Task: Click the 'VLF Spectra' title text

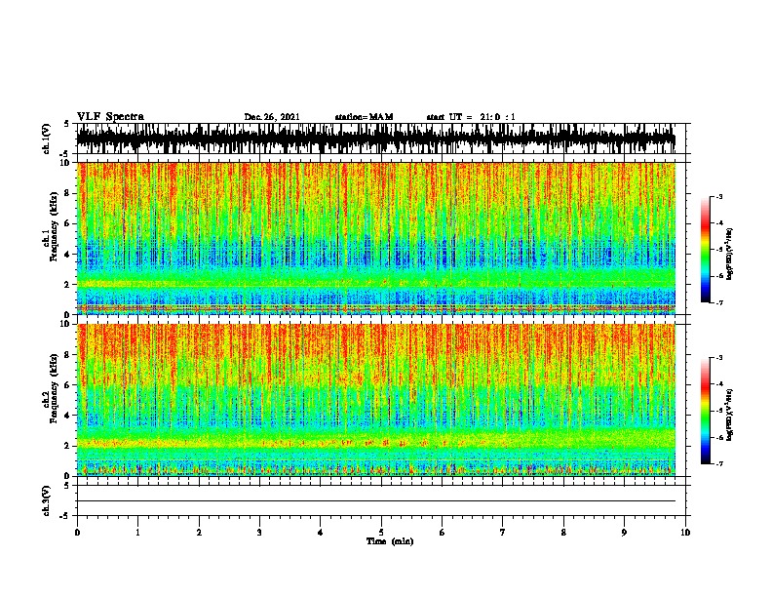Action: 110,117
